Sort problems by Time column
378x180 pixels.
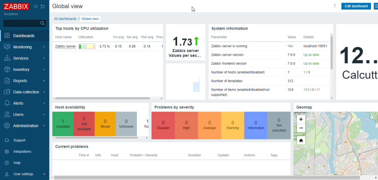coord(84,155)
